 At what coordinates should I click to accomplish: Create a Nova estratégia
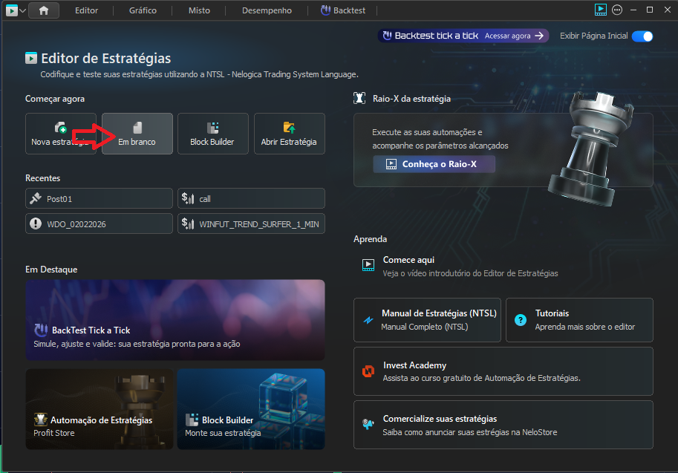[x=61, y=134]
